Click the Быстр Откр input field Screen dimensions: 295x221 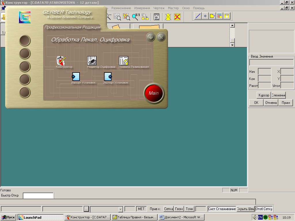pos(38,196)
